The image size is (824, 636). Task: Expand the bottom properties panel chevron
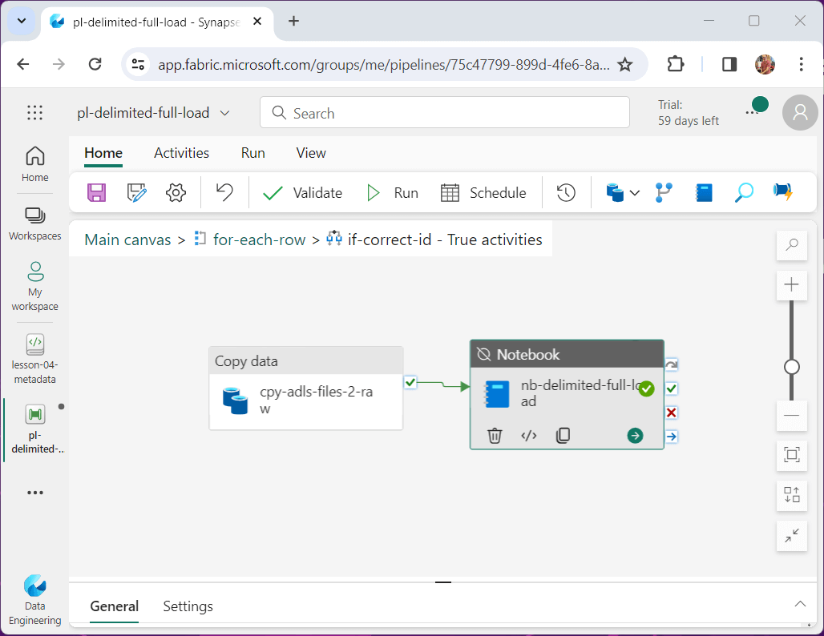800,604
